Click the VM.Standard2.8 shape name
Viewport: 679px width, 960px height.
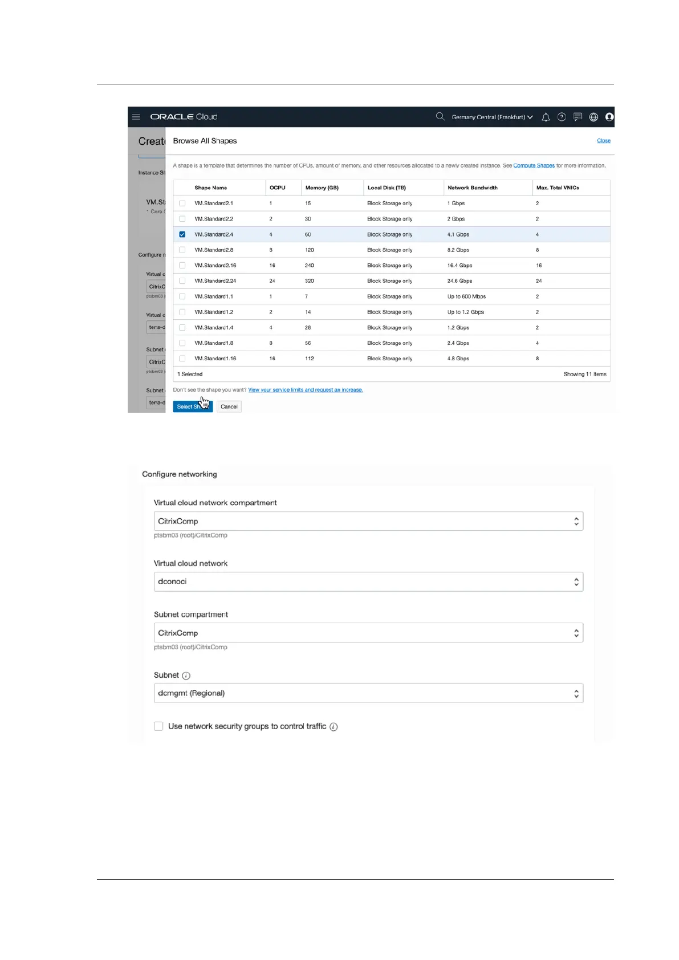point(214,250)
